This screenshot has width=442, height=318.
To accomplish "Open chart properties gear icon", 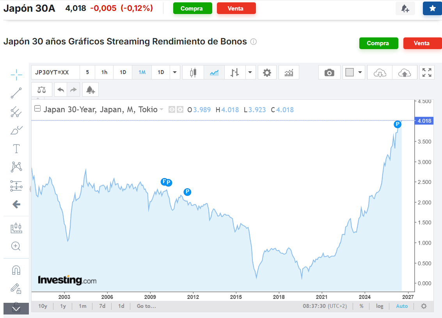I will (267, 72).
